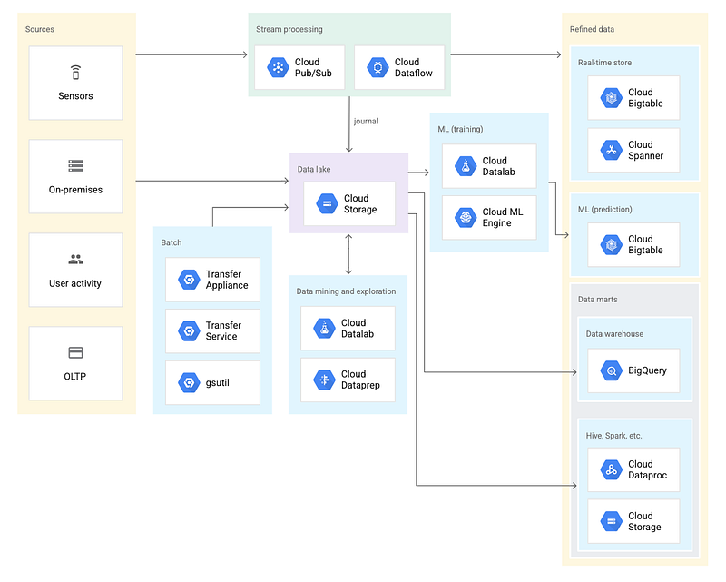The height and width of the screenshot is (582, 726).
Task: Click the Cloud ML Engine icon
Action: [466, 217]
